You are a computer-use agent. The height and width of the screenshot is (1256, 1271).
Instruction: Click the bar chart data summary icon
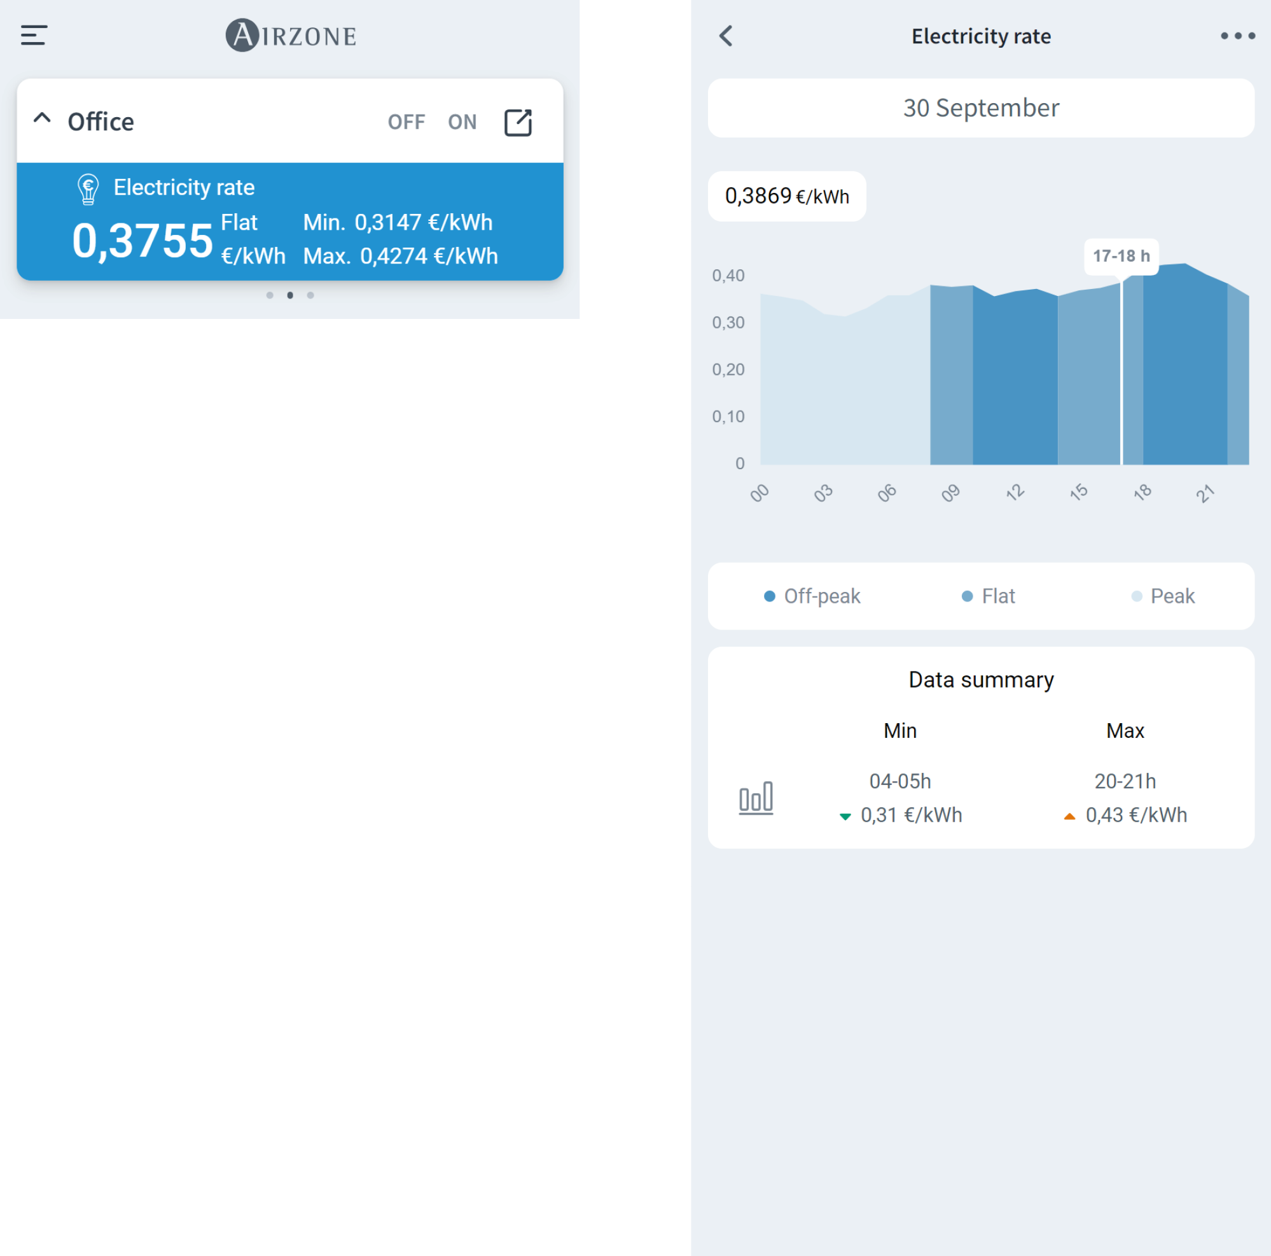click(755, 798)
